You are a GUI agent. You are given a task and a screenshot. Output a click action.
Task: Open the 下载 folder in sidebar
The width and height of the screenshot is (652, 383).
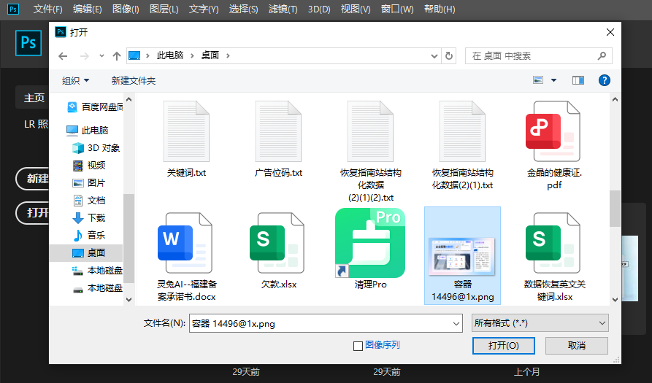point(89,217)
